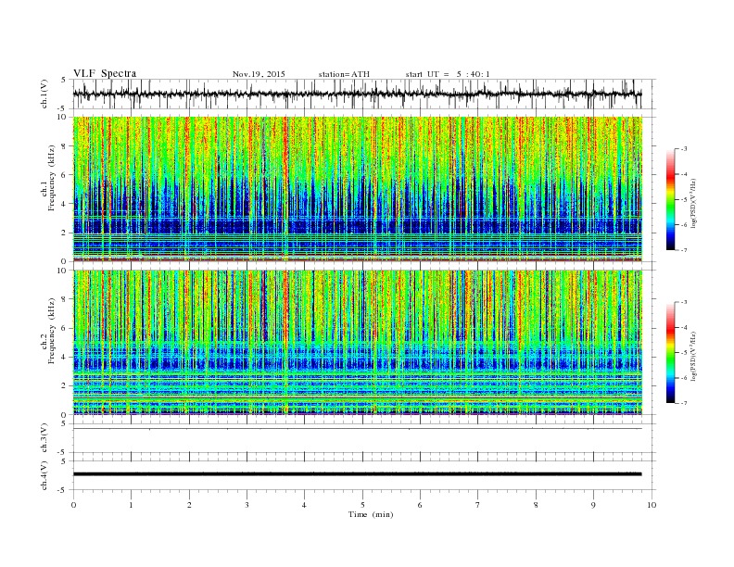Click the "start UT = 5 :40: 1" text
The width and height of the screenshot is (734, 567).
[448, 74]
